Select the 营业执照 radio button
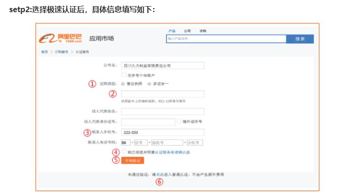337x194 pixels. tap(123, 84)
